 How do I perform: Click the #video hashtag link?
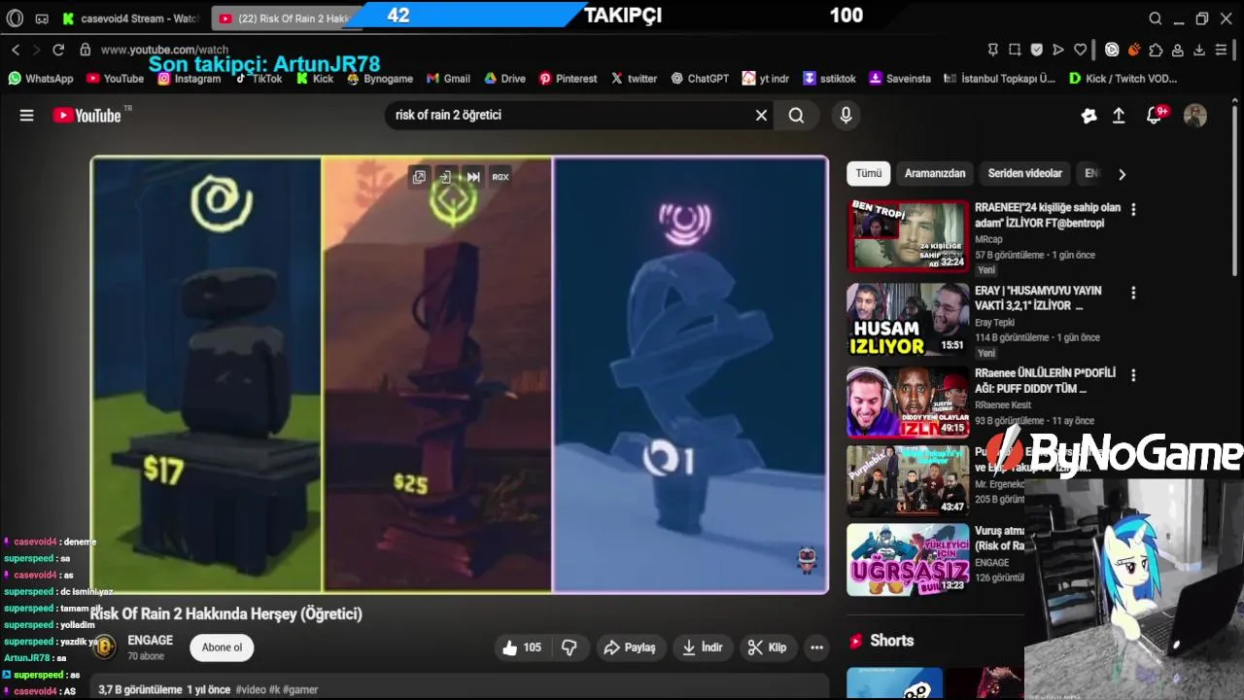click(x=251, y=689)
